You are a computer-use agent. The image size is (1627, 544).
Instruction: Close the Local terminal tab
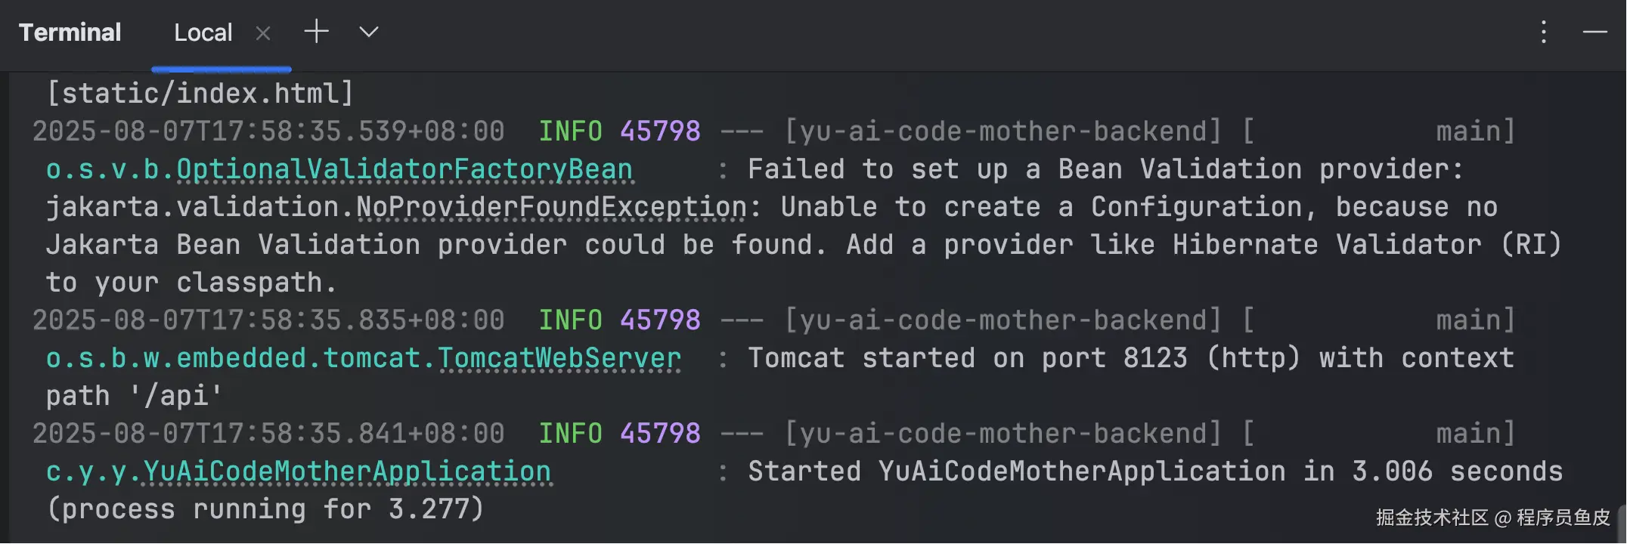tap(263, 33)
